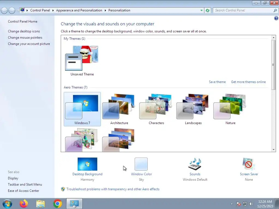279x209 pixels.
Task: Click the Back navigation button
Action: (4, 11)
